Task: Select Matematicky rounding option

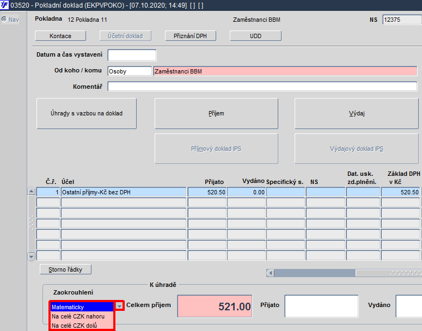Action: click(82, 307)
